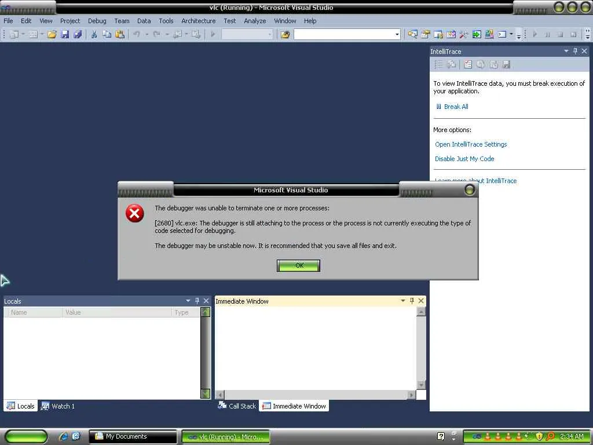Screen dimensions: 593x445
Task: Click the Undo arrow icon
Action: [x=137, y=34]
